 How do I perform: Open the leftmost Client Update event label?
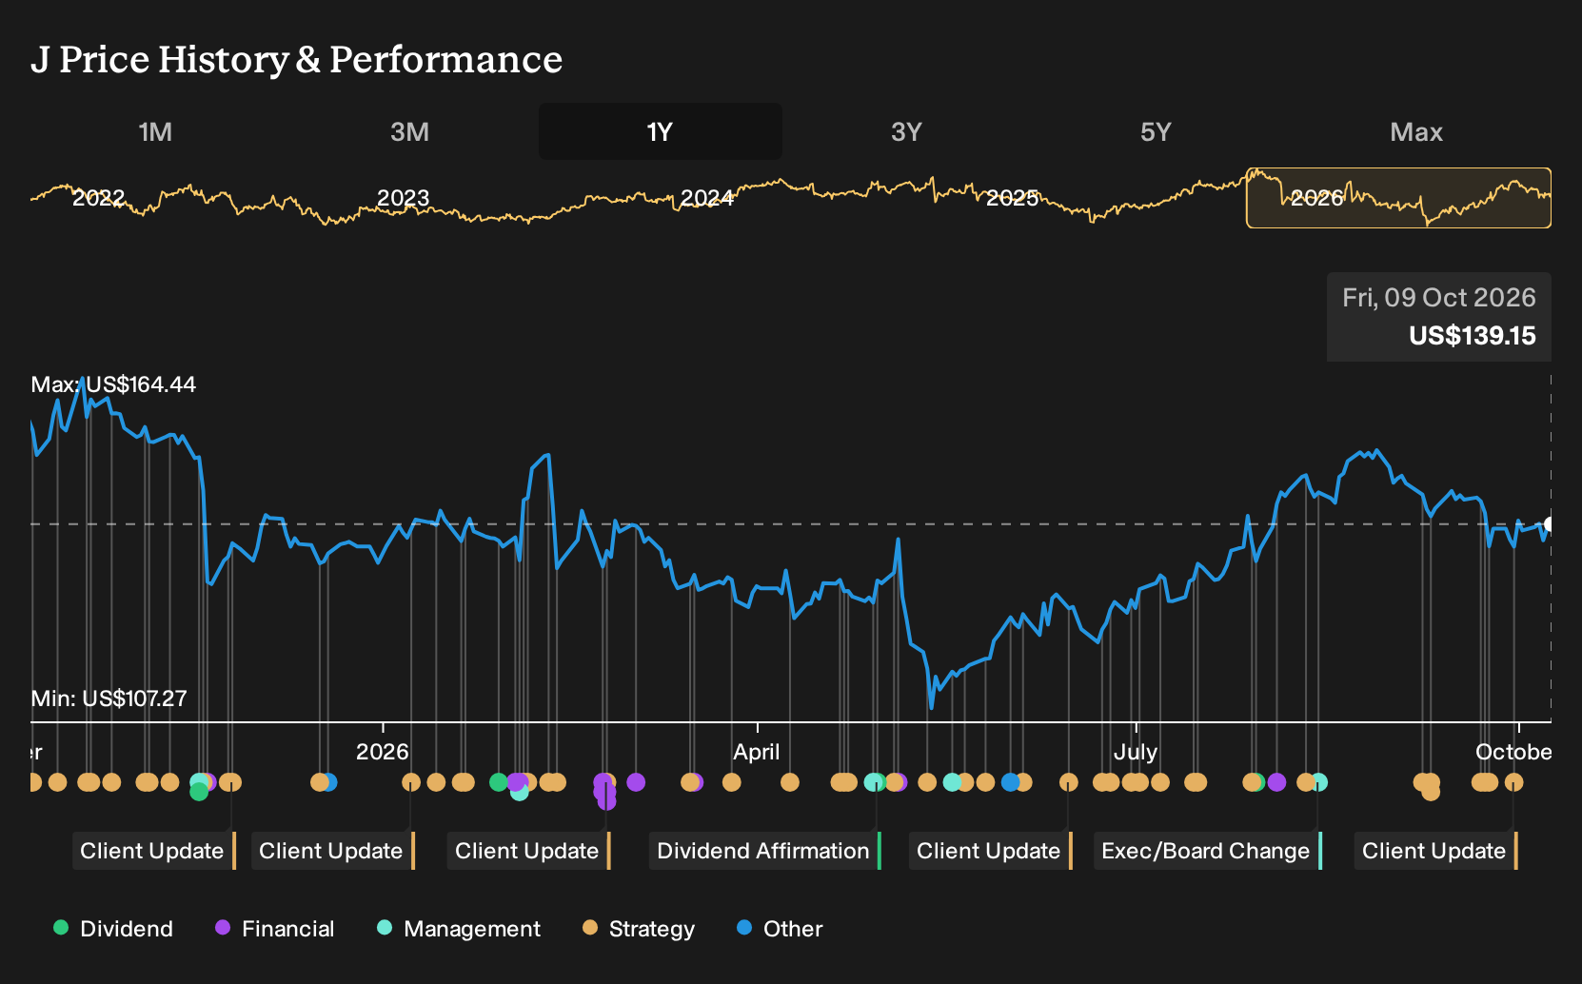pyautogui.click(x=154, y=851)
